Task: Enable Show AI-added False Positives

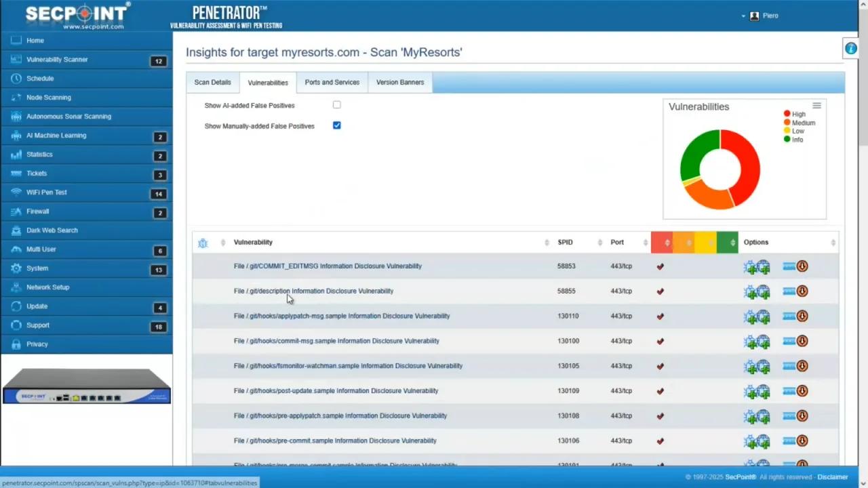Action: tap(336, 105)
